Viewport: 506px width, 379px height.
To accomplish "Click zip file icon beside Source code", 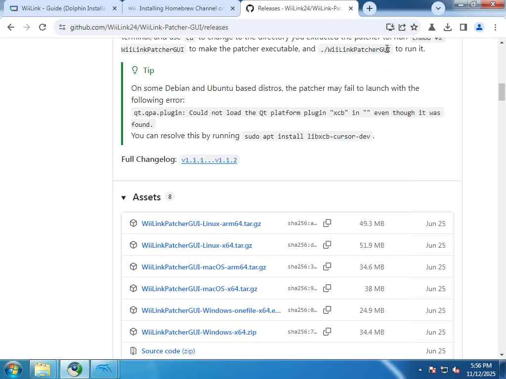I will coord(133,351).
